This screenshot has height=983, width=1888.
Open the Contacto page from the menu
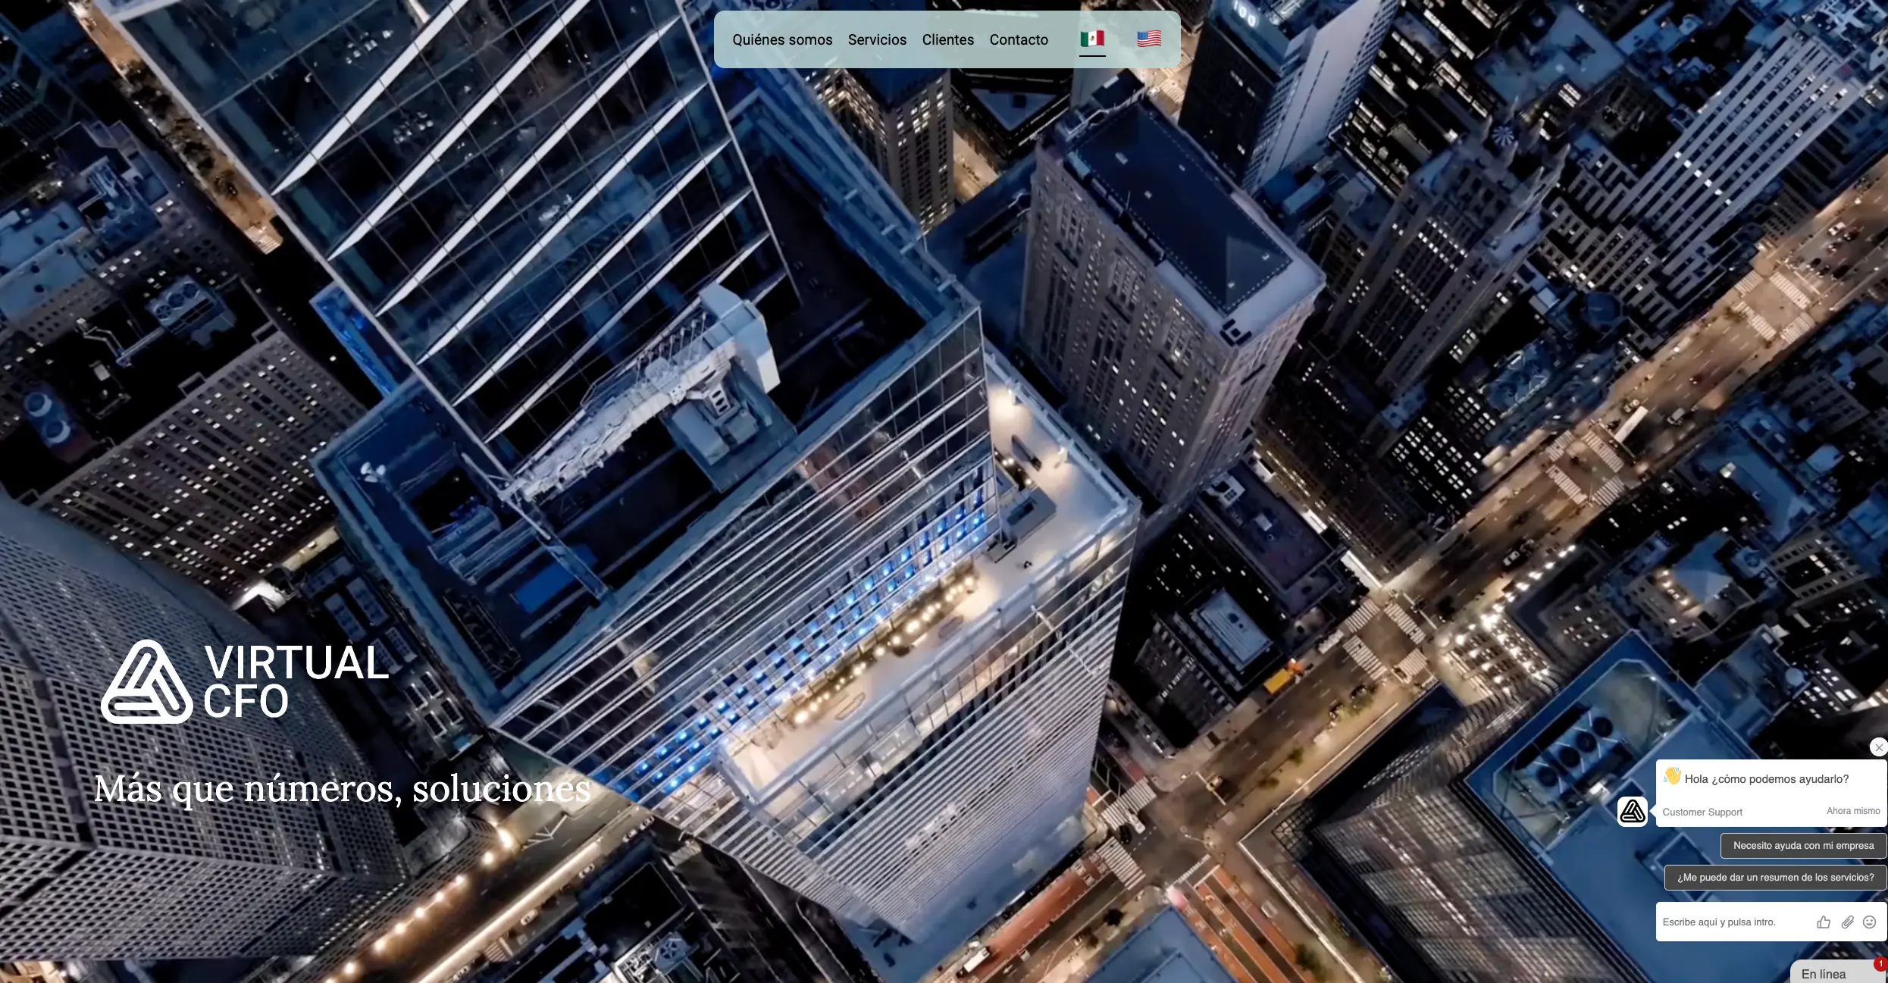coord(1019,39)
